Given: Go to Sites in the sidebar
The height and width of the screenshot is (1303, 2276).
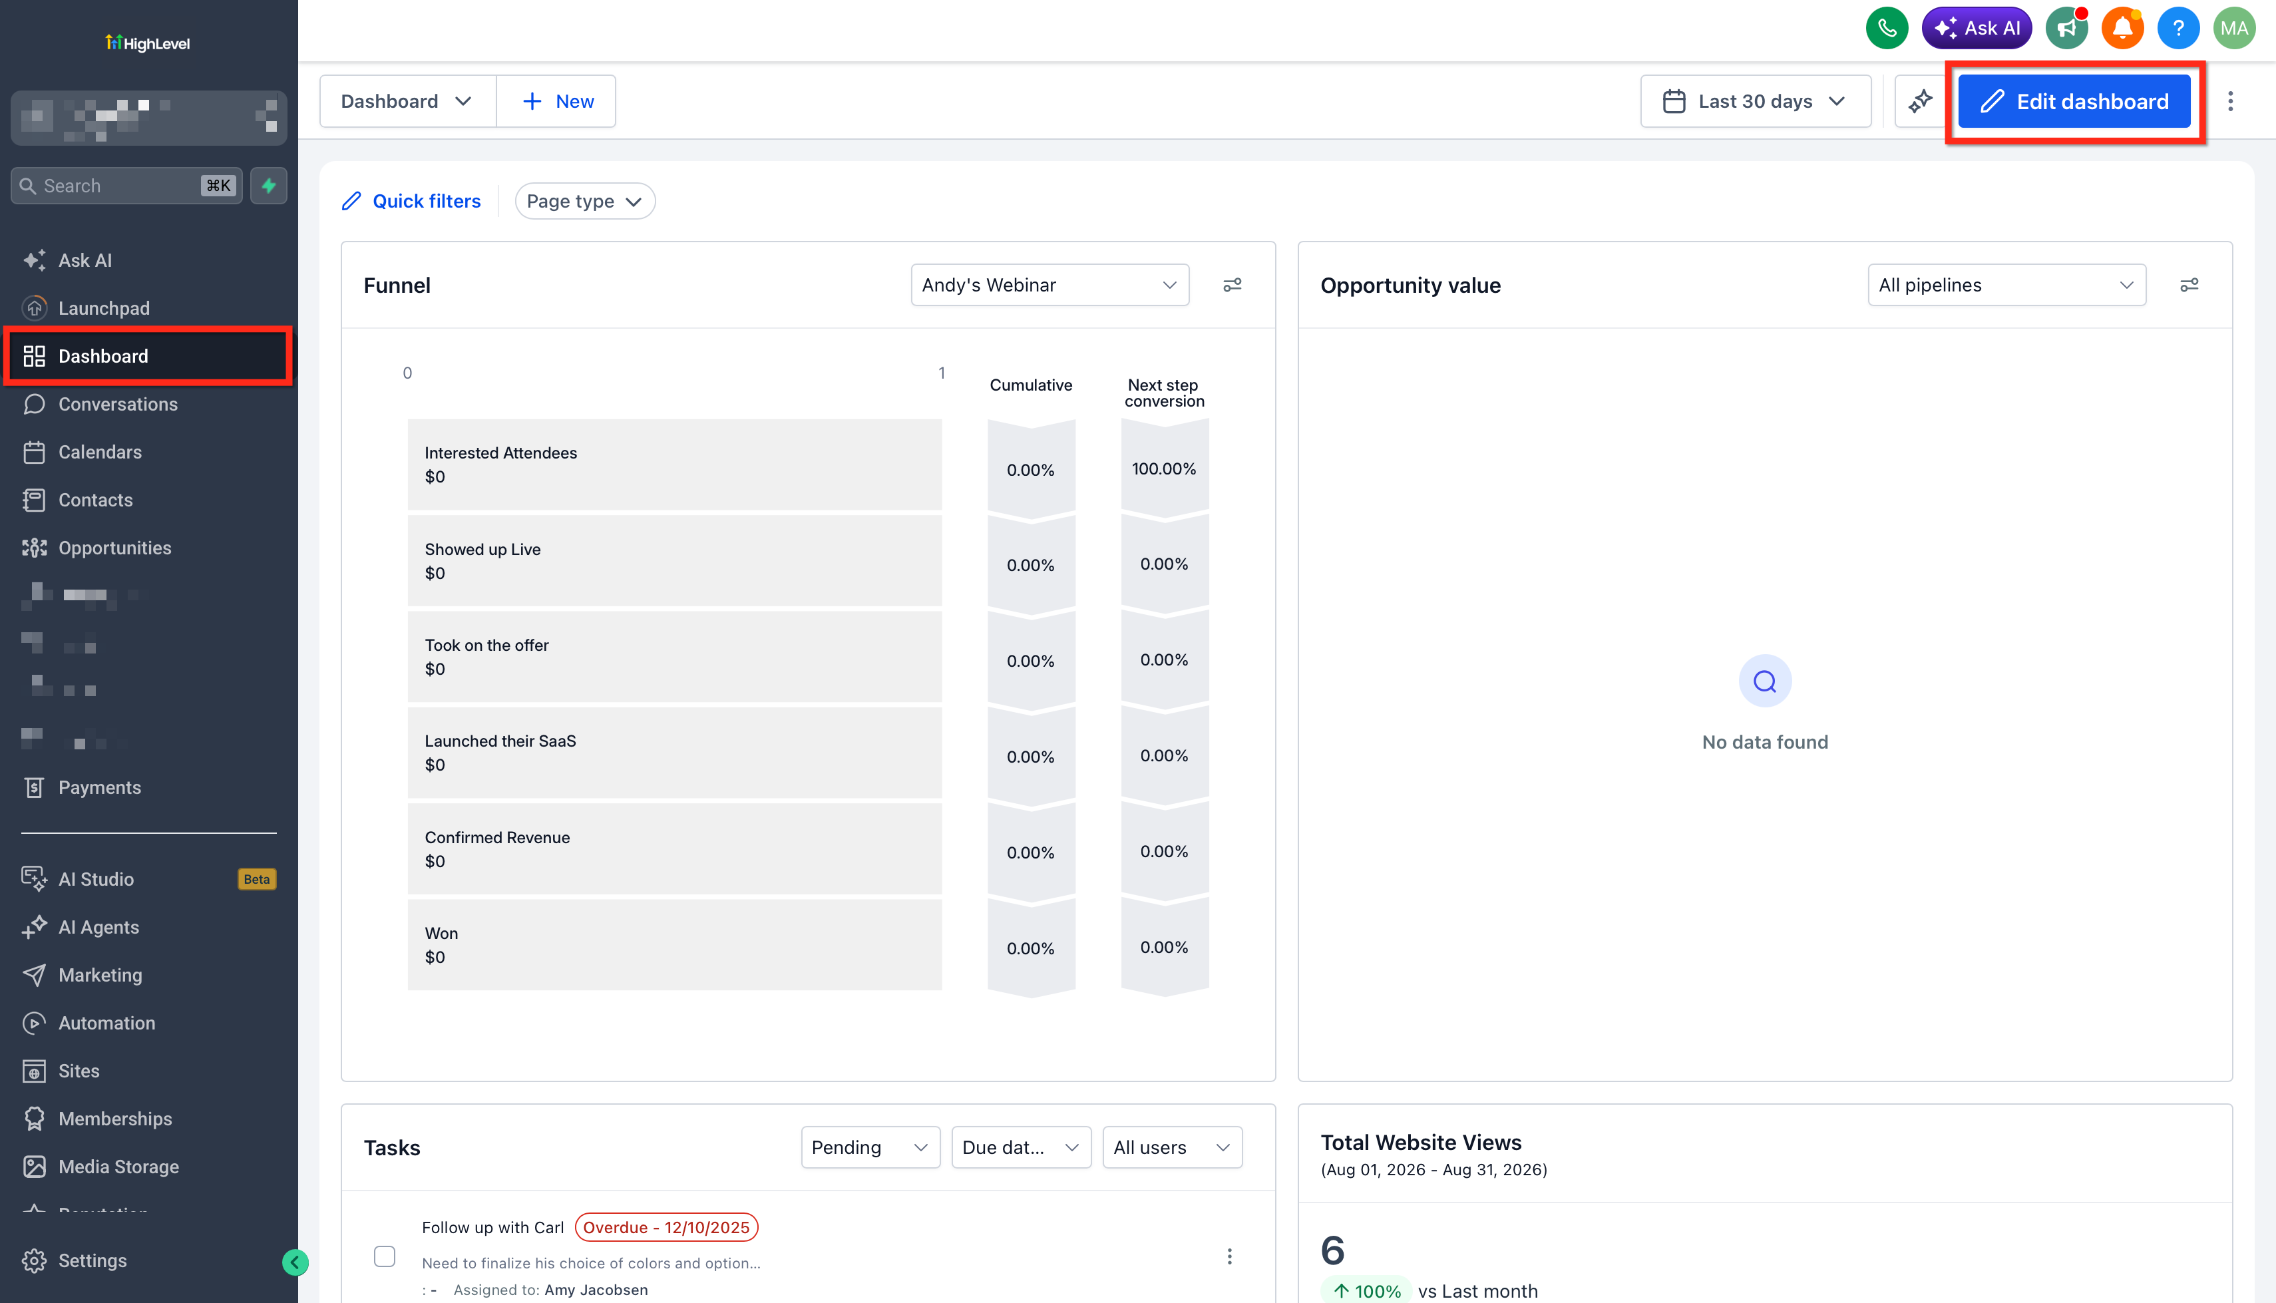Looking at the screenshot, I should (148, 1070).
